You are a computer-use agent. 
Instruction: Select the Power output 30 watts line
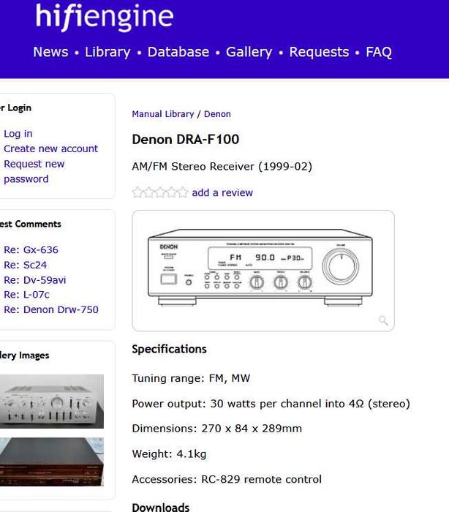[271, 404]
